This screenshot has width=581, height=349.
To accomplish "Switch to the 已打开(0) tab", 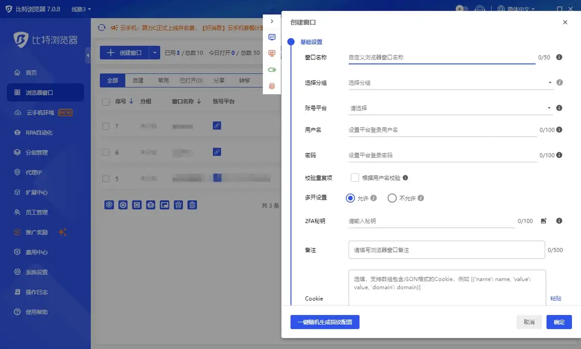I will 191,80.
